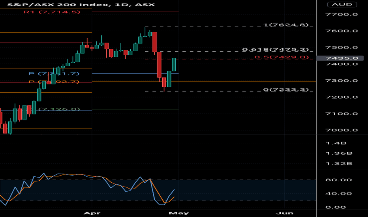Click the 7500.0 price axis label
Viewport: 368px width, 217px height.
342,47
